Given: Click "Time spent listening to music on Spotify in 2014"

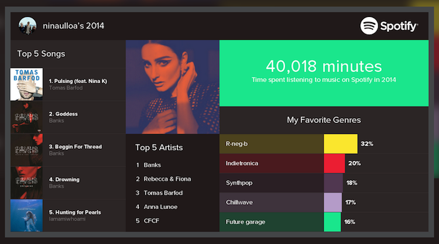Looking at the screenshot, I should (324, 80).
